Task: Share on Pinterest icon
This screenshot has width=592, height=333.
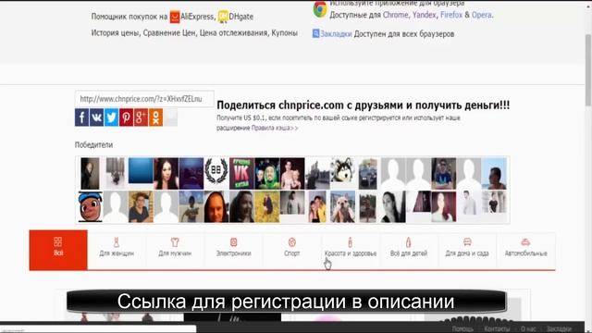Action: [126, 117]
